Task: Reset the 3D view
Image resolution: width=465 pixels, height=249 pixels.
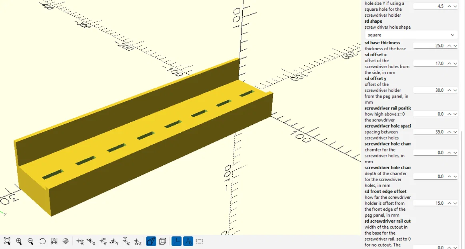Action: [42, 241]
